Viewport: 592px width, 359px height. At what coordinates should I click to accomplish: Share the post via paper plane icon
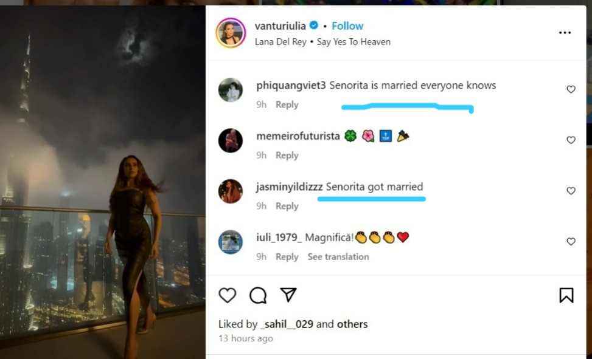pyautogui.click(x=288, y=295)
